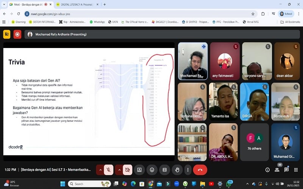Click the 76 others participants tile
Viewport: 303px width, 189px height.
point(254,142)
